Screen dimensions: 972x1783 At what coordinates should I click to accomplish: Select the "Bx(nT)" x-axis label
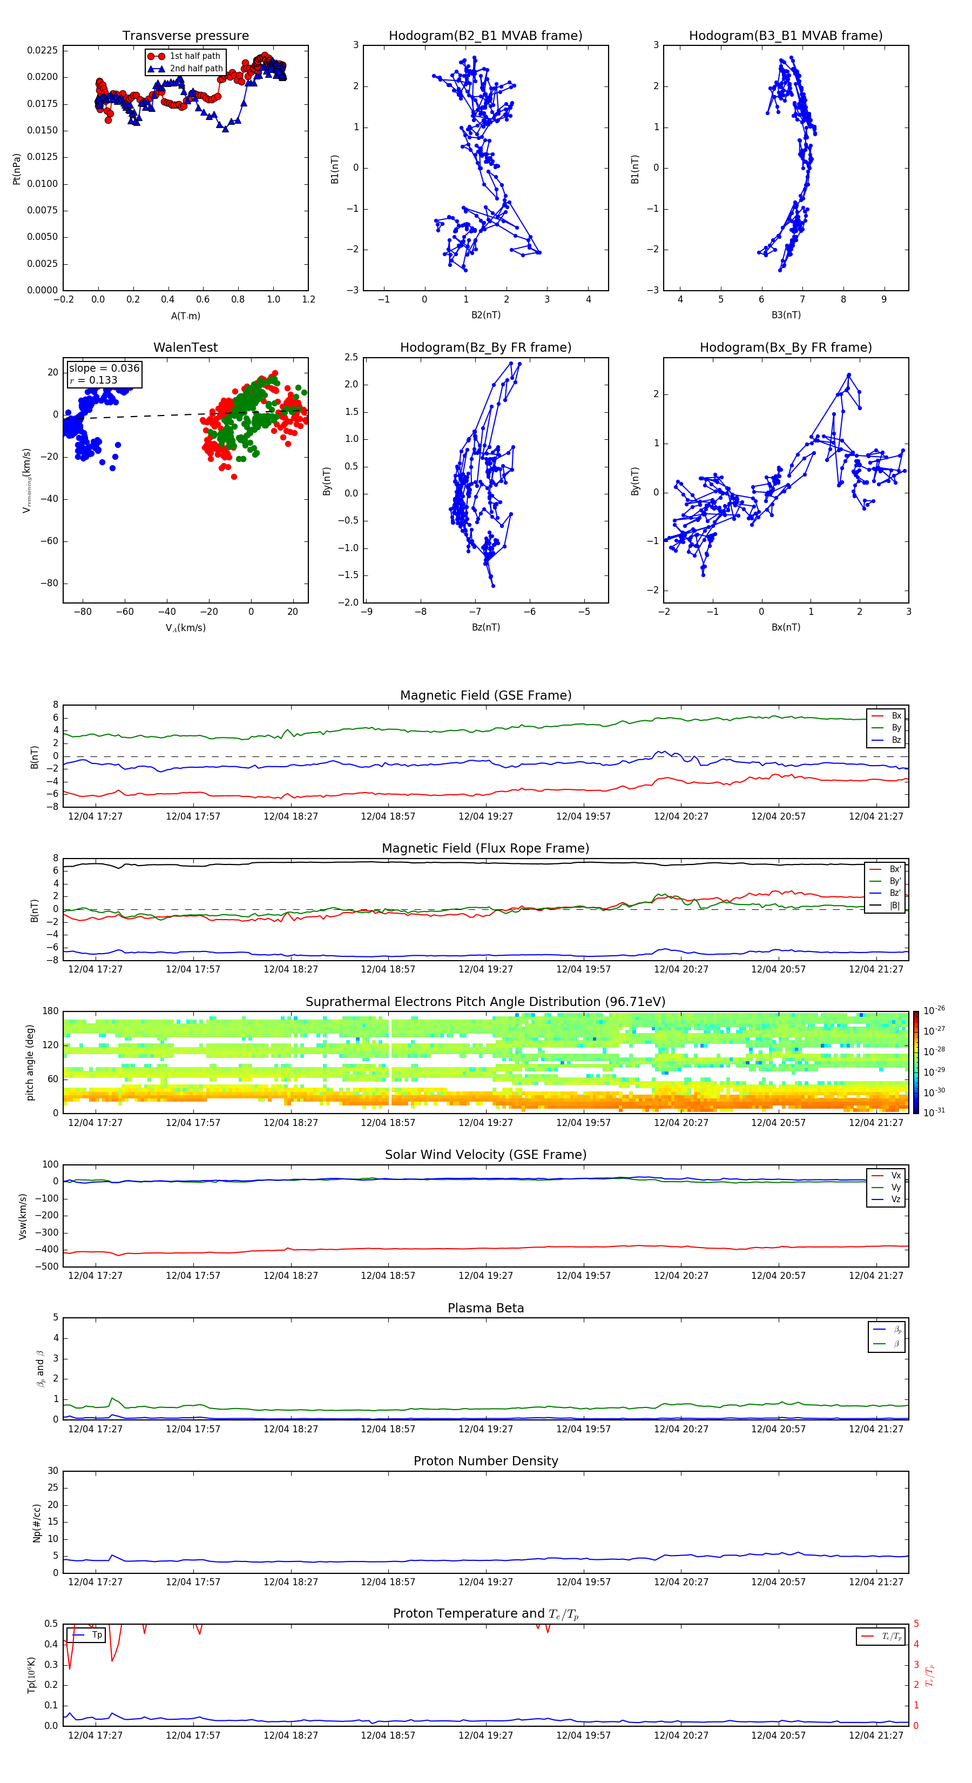(786, 627)
